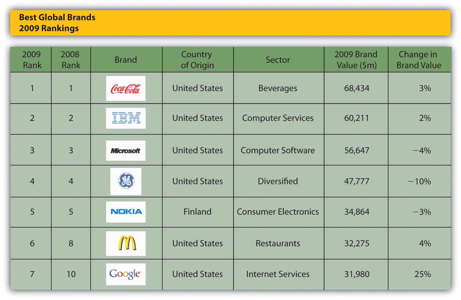Viewport: 461px width, 300px height.
Task: Click the Best Global Brands title banner
Action: (x=230, y=23)
